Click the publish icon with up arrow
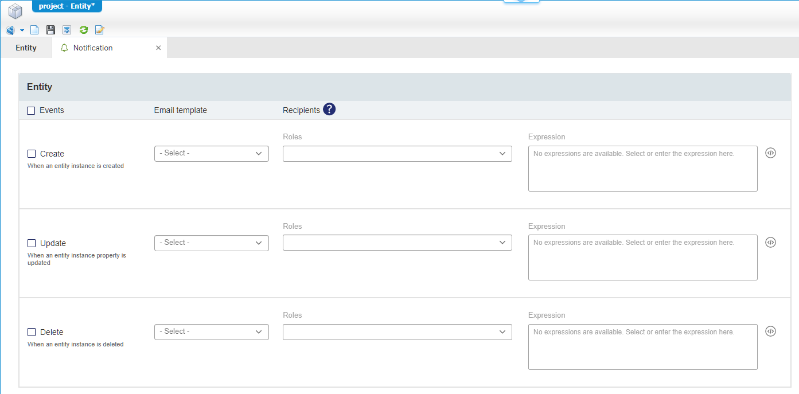This screenshot has width=799, height=394. [x=67, y=30]
